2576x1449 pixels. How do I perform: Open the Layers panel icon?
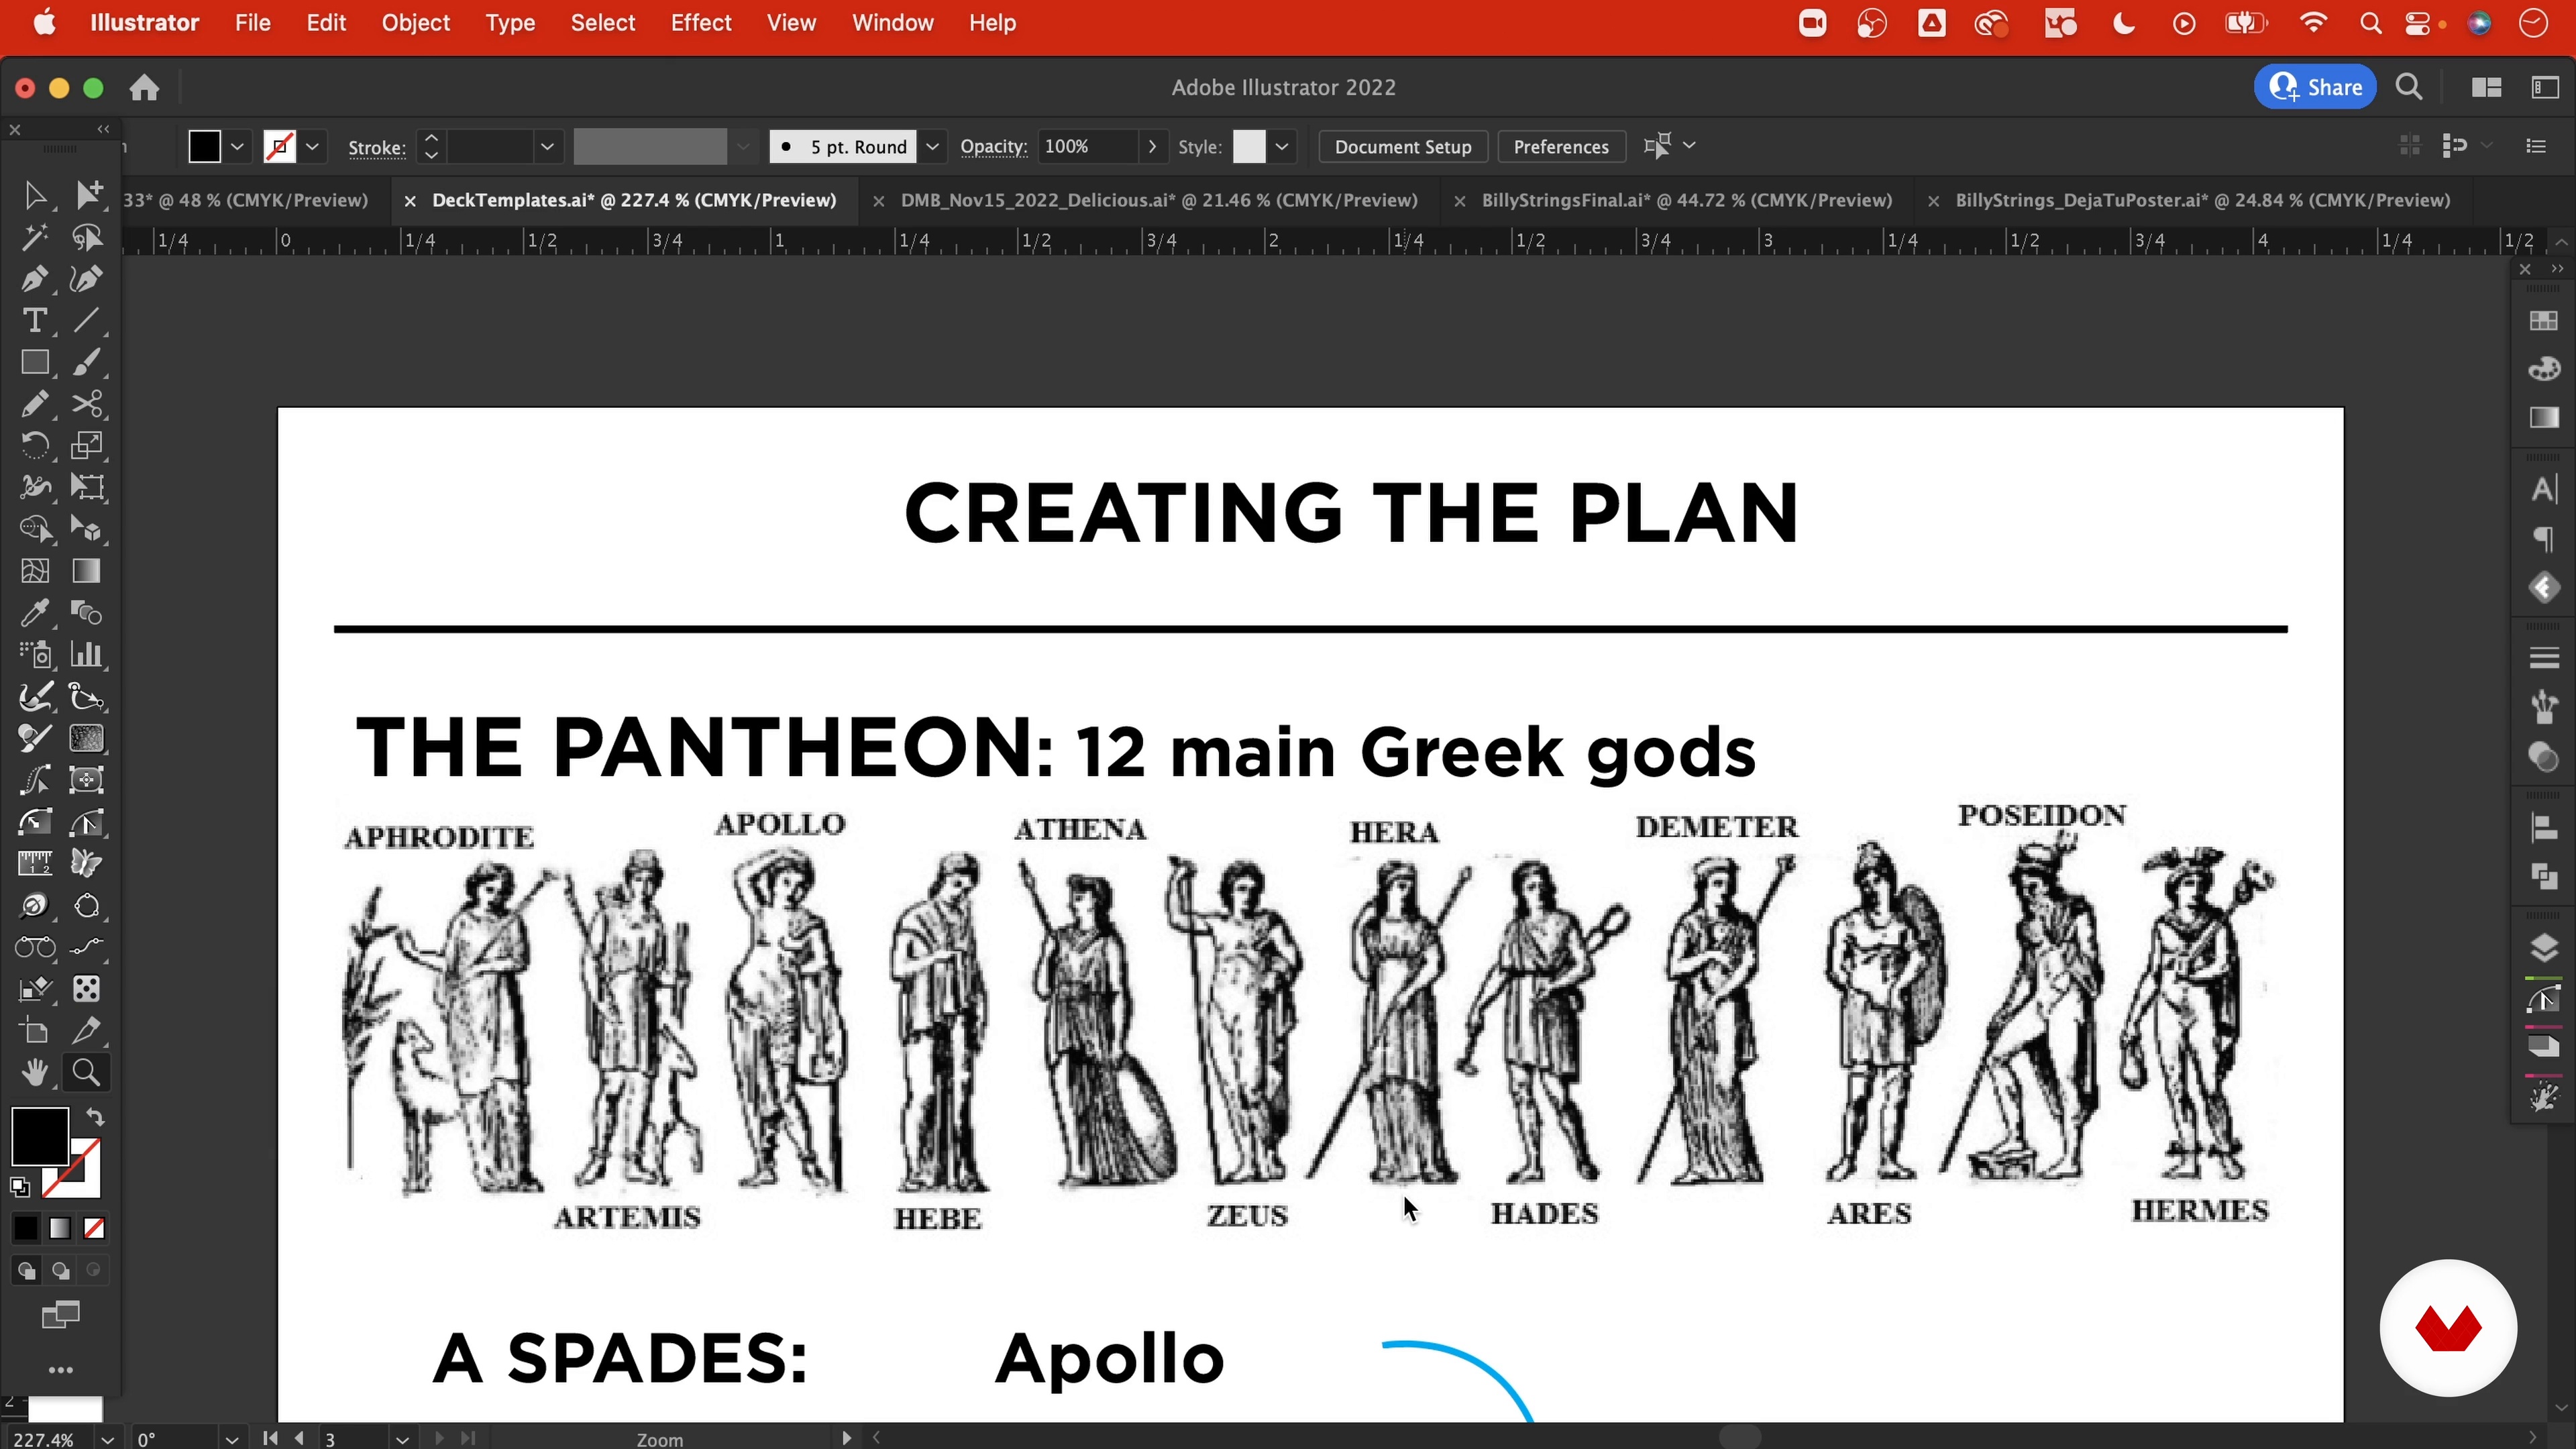click(2544, 948)
